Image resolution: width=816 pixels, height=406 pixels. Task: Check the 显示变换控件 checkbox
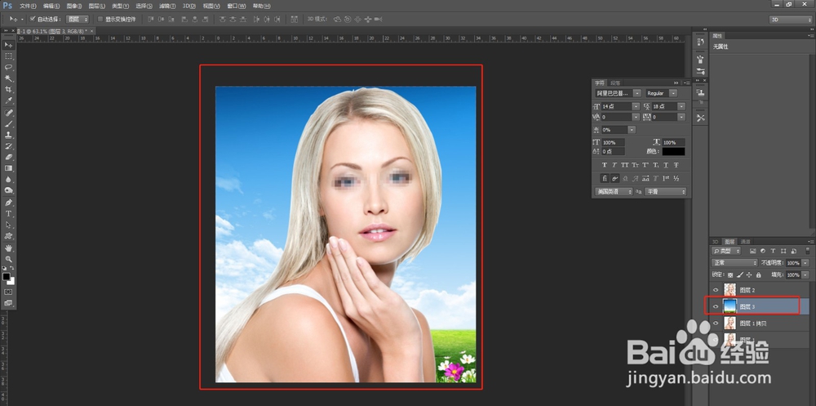coord(100,19)
